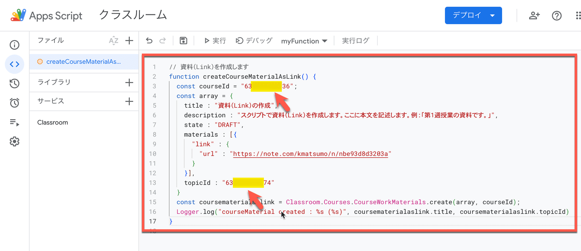
Task: Open the Editor code icon in sidebar
Action: pos(15,64)
